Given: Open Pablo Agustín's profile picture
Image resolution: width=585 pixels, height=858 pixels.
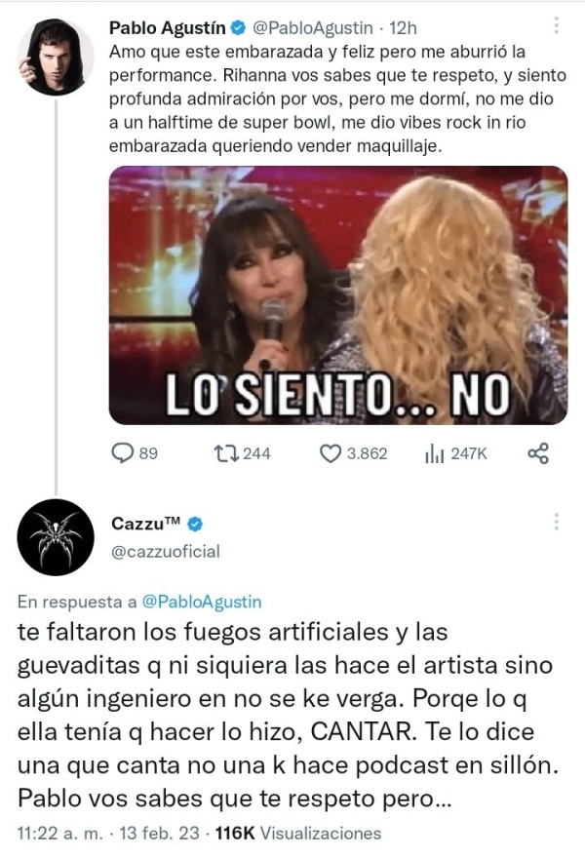Looking at the screenshot, I should (x=56, y=57).
